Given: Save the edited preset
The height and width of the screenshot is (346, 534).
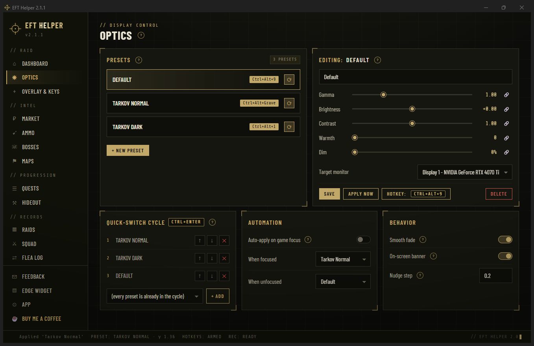Looking at the screenshot, I should (x=329, y=194).
